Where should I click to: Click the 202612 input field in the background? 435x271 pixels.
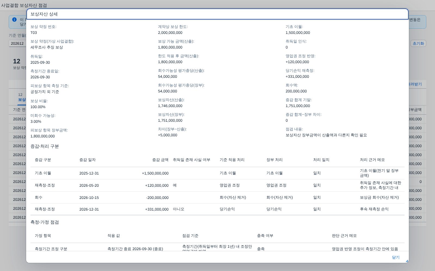[18, 43]
